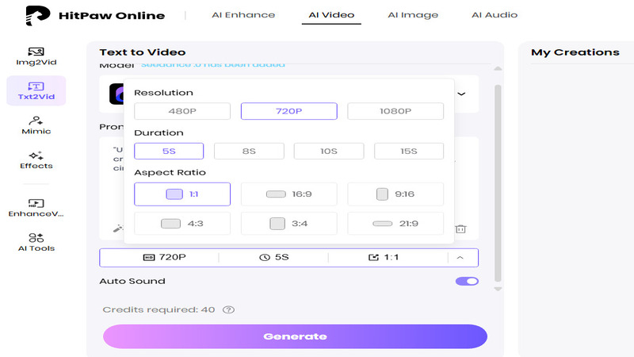Click the credits required help icon

click(228, 309)
